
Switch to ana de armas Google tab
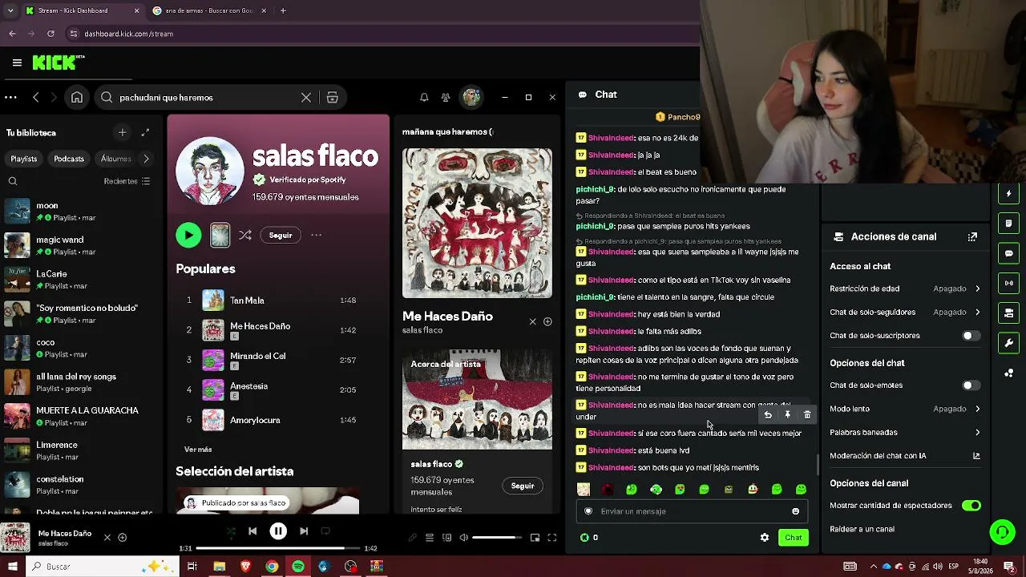point(209,10)
